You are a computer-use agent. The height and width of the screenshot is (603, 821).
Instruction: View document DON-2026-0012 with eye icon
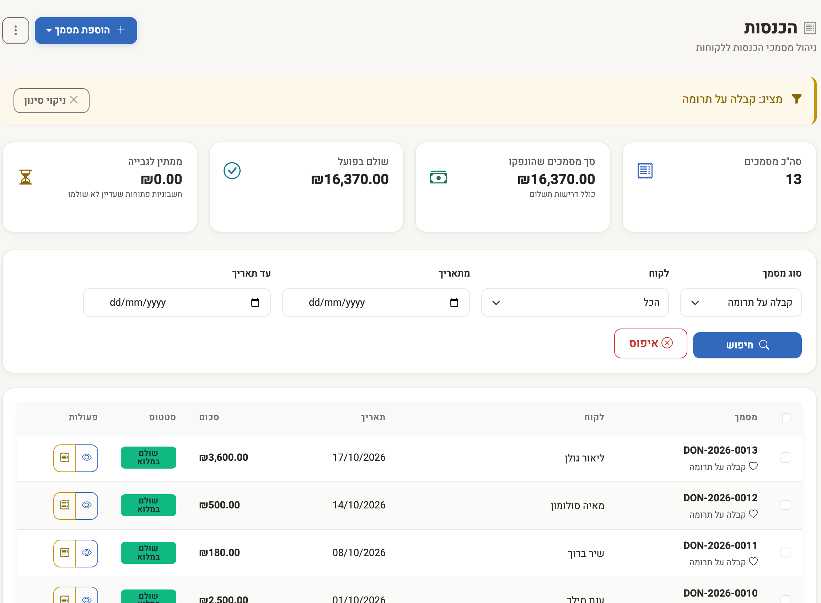[x=87, y=506]
